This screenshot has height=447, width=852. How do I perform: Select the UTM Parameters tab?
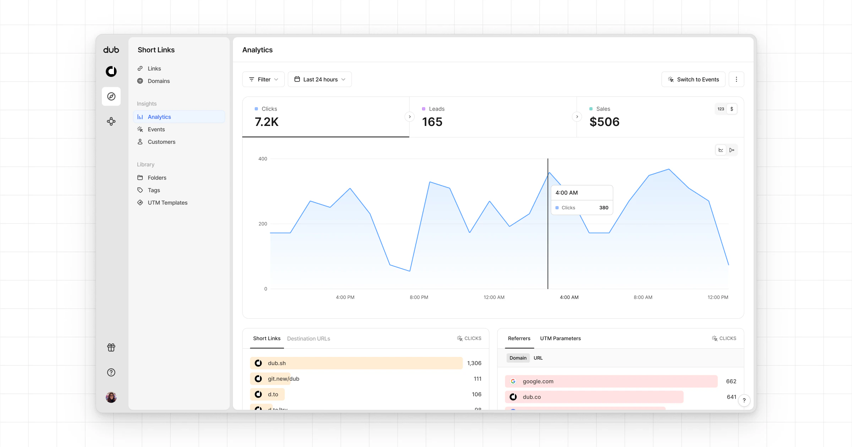point(560,338)
